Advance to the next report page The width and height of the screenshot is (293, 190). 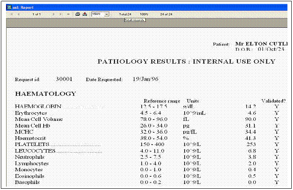[54, 14]
